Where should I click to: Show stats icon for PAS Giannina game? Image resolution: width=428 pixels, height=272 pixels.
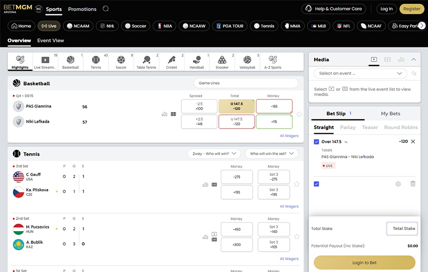pos(164,114)
